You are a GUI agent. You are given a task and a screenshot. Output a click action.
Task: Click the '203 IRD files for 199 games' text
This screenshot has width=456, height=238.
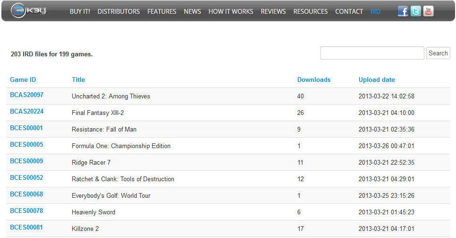coord(52,54)
